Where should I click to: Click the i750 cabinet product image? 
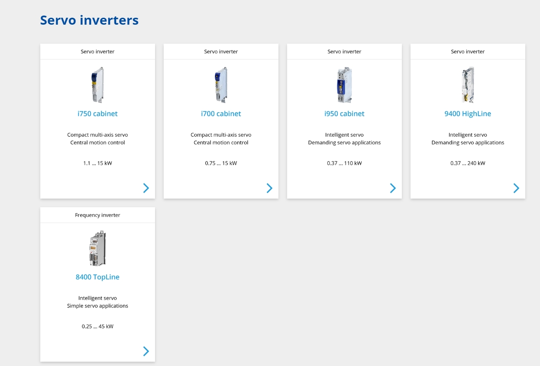97,85
